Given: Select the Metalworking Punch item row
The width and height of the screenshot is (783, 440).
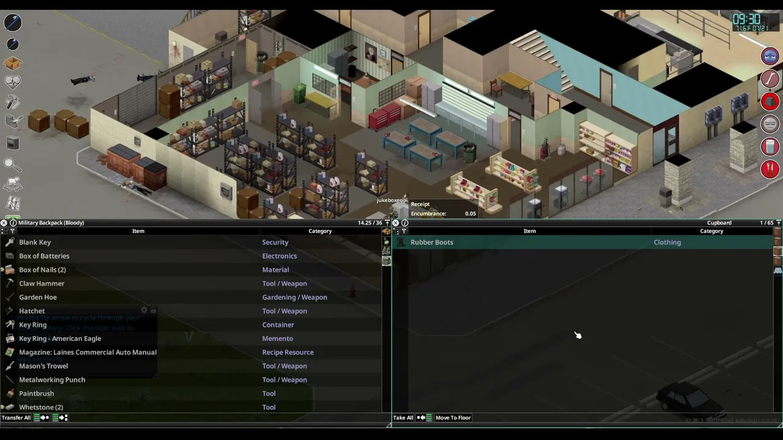Looking at the screenshot, I should tap(191, 380).
